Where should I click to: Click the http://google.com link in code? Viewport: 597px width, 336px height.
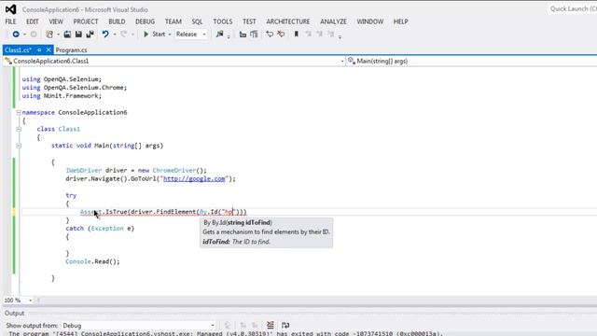click(x=194, y=178)
